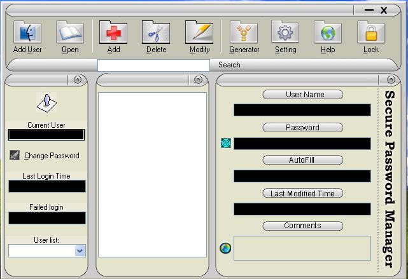Click inside the search text field
The image size is (408, 279).
pyautogui.click(x=153, y=65)
